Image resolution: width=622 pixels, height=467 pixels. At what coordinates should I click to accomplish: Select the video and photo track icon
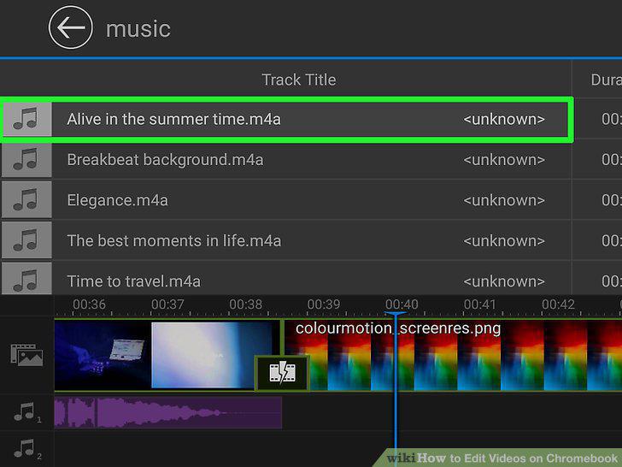pyautogui.click(x=26, y=355)
